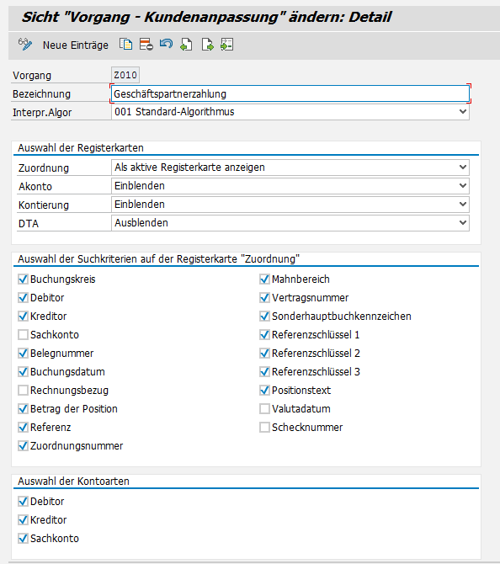Image resolution: width=500 pixels, height=564 pixels.
Task: Toggle Belegnummer checkbox
Action: click(x=23, y=354)
